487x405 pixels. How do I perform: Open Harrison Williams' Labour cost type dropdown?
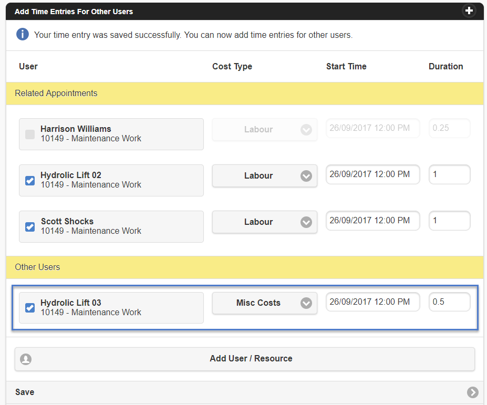click(264, 130)
